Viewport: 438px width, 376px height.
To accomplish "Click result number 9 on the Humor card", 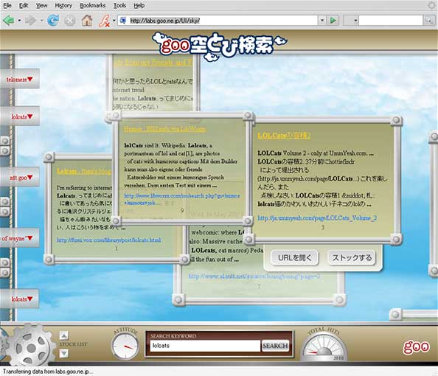I will click(x=182, y=210).
